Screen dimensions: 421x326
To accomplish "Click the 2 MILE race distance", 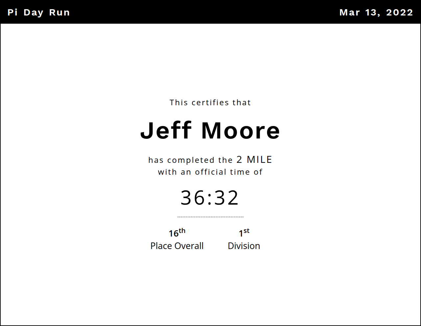I will 254,160.
